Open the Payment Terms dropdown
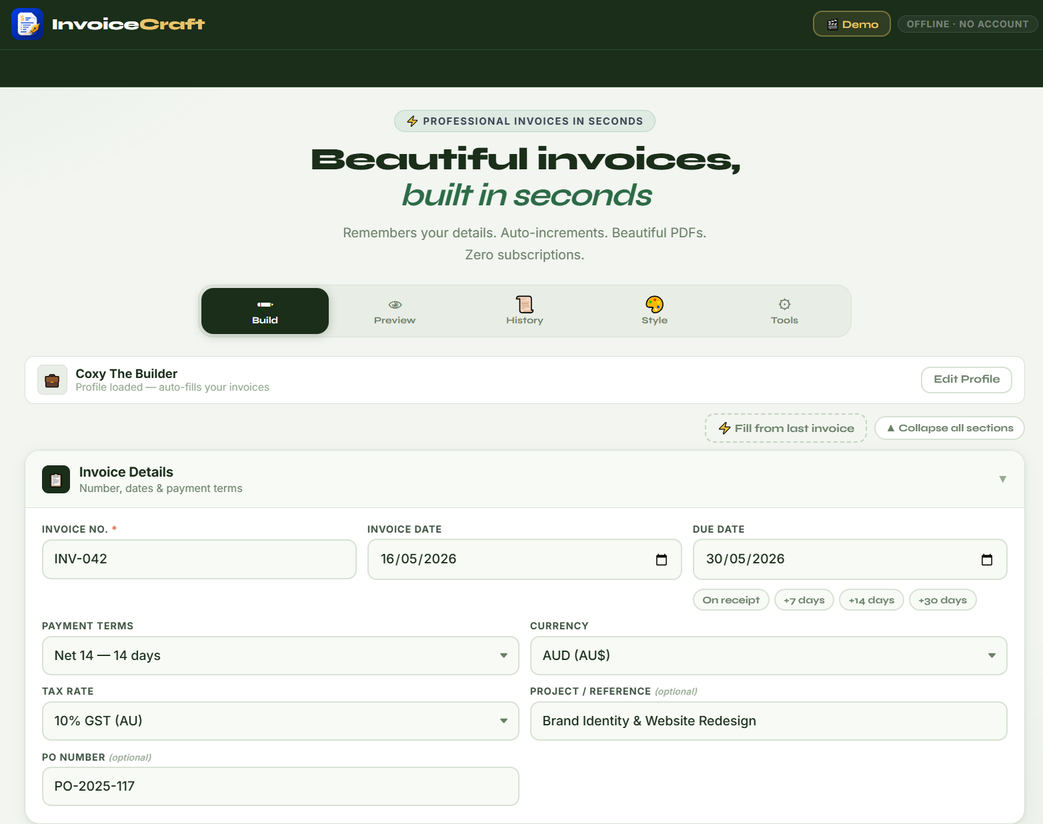The image size is (1043, 824). [x=280, y=655]
